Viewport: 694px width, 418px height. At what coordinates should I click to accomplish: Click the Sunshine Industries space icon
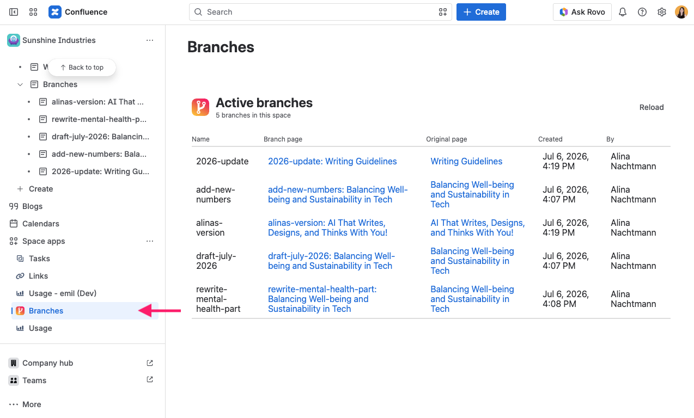click(x=14, y=40)
